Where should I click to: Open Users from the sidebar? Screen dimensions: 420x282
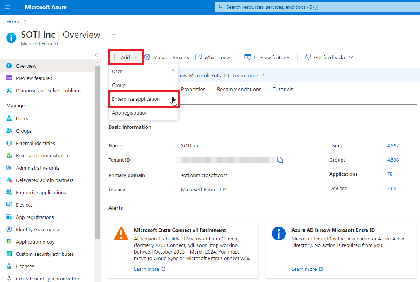click(x=22, y=118)
